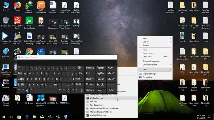
Task: Open Personalize from the context menu
Action: point(155,77)
